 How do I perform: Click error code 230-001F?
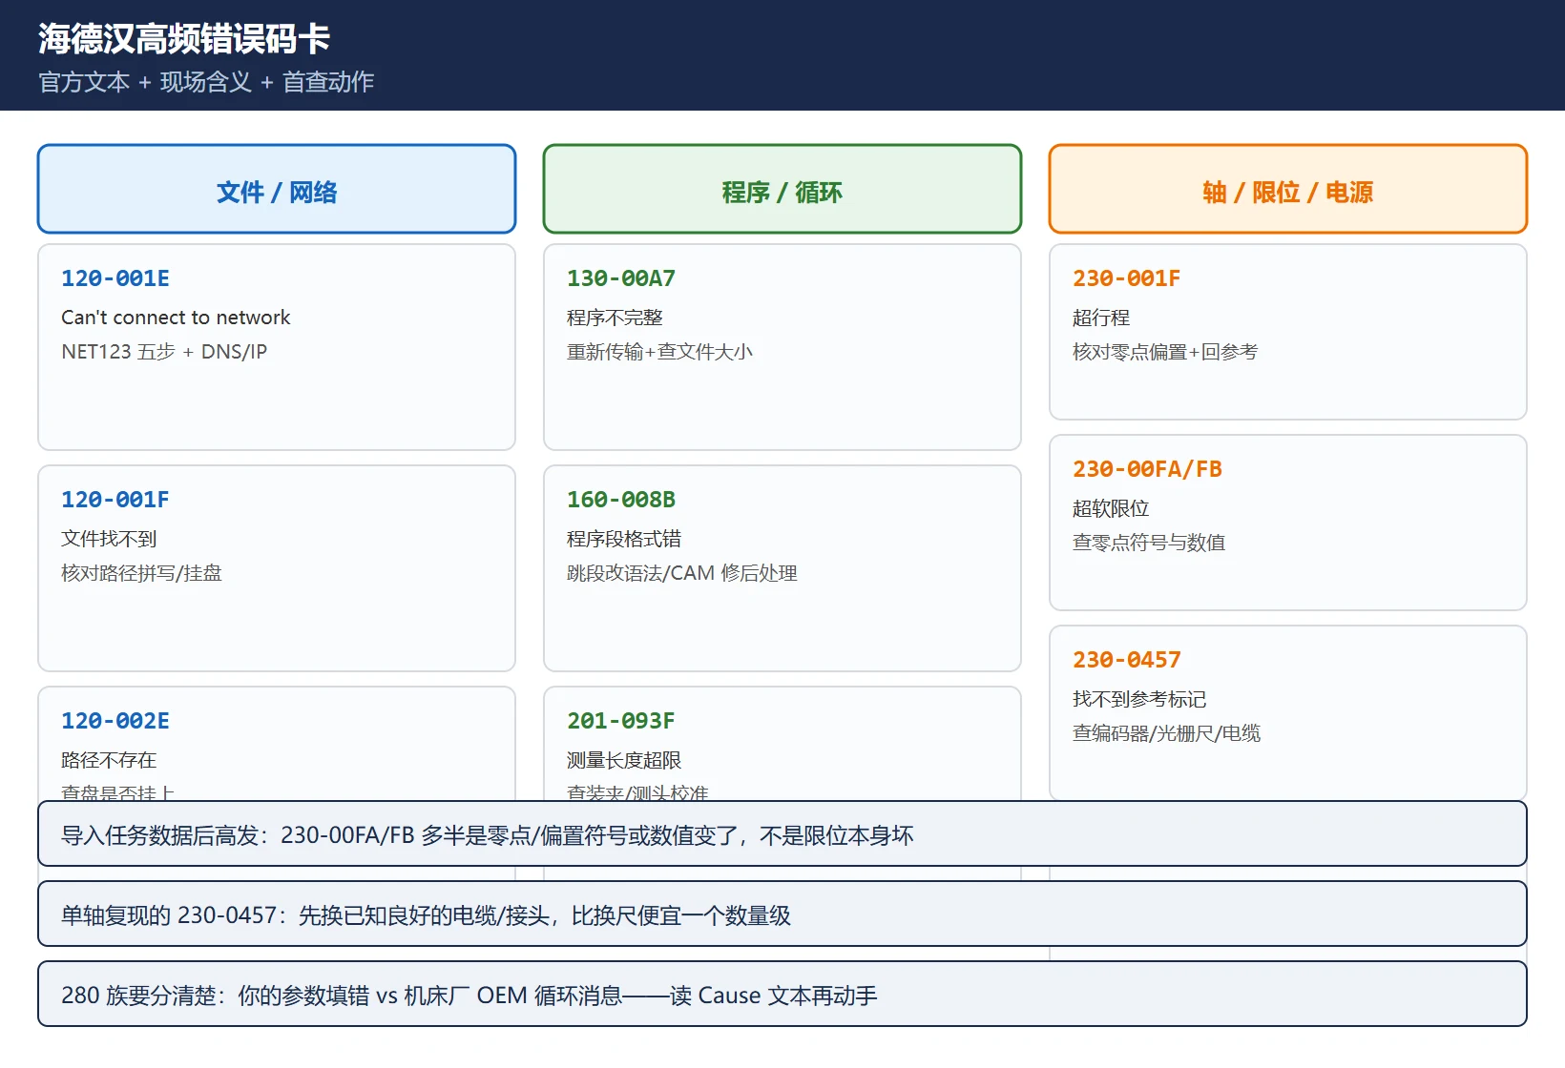point(1127,278)
